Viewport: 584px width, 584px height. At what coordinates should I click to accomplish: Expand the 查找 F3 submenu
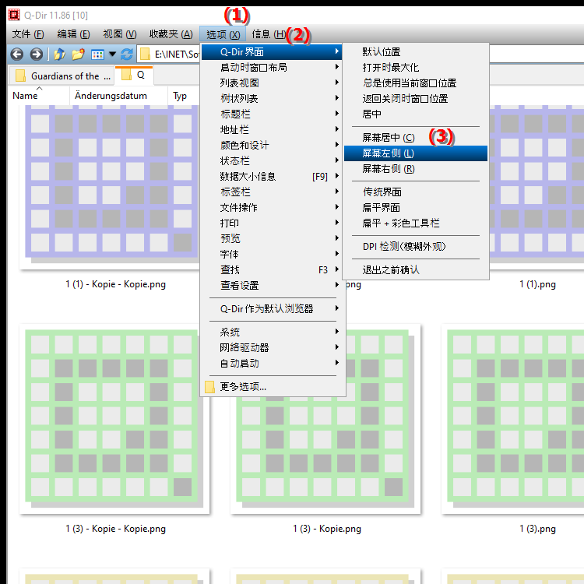point(272,269)
